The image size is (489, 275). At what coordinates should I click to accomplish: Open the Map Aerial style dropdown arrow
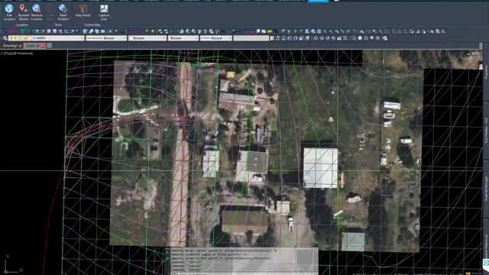click(83, 18)
